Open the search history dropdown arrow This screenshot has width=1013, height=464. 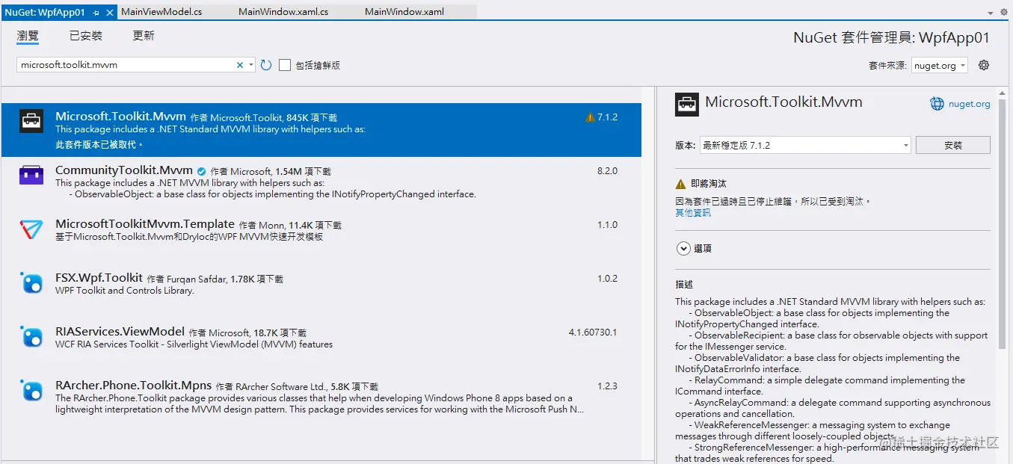(x=251, y=65)
